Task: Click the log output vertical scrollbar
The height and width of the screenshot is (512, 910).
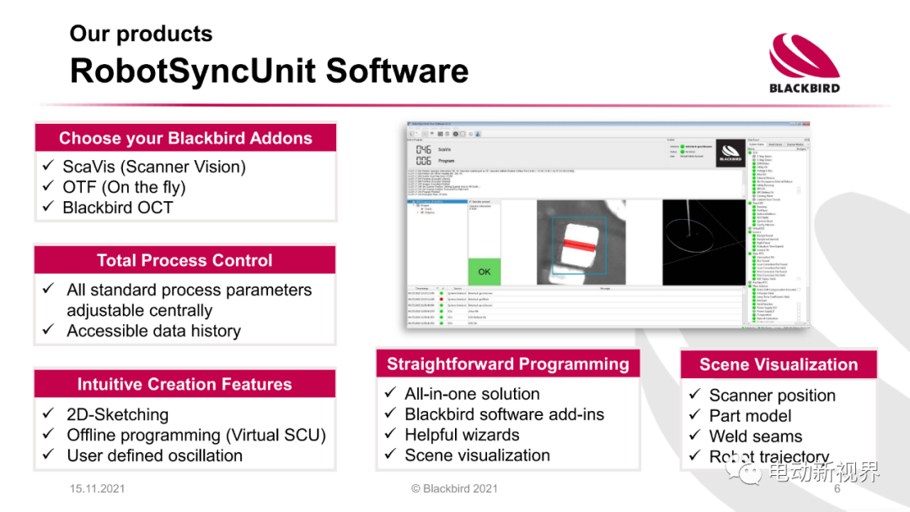Action: (744, 184)
